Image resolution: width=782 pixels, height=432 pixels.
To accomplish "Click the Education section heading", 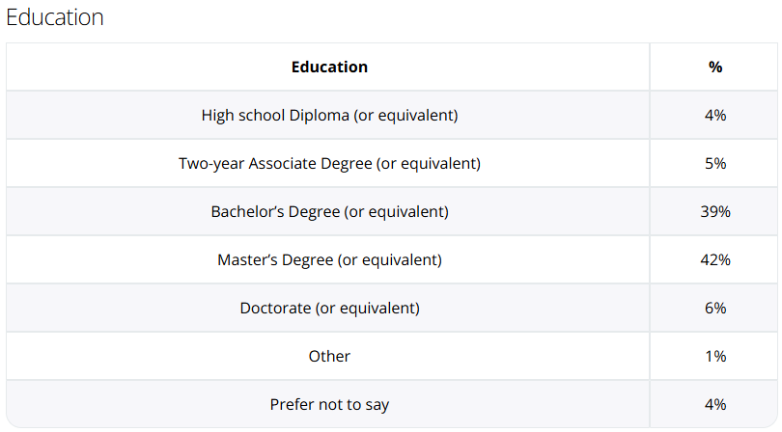I will point(55,17).
